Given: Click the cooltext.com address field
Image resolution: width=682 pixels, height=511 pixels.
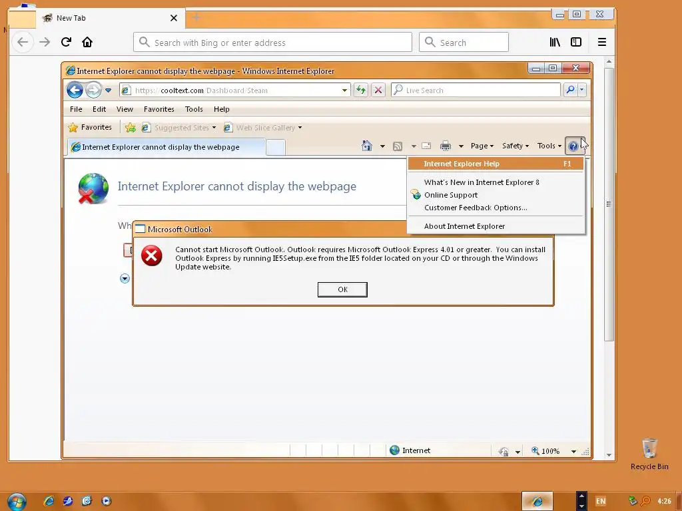Looking at the screenshot, I should pos(235,90).
